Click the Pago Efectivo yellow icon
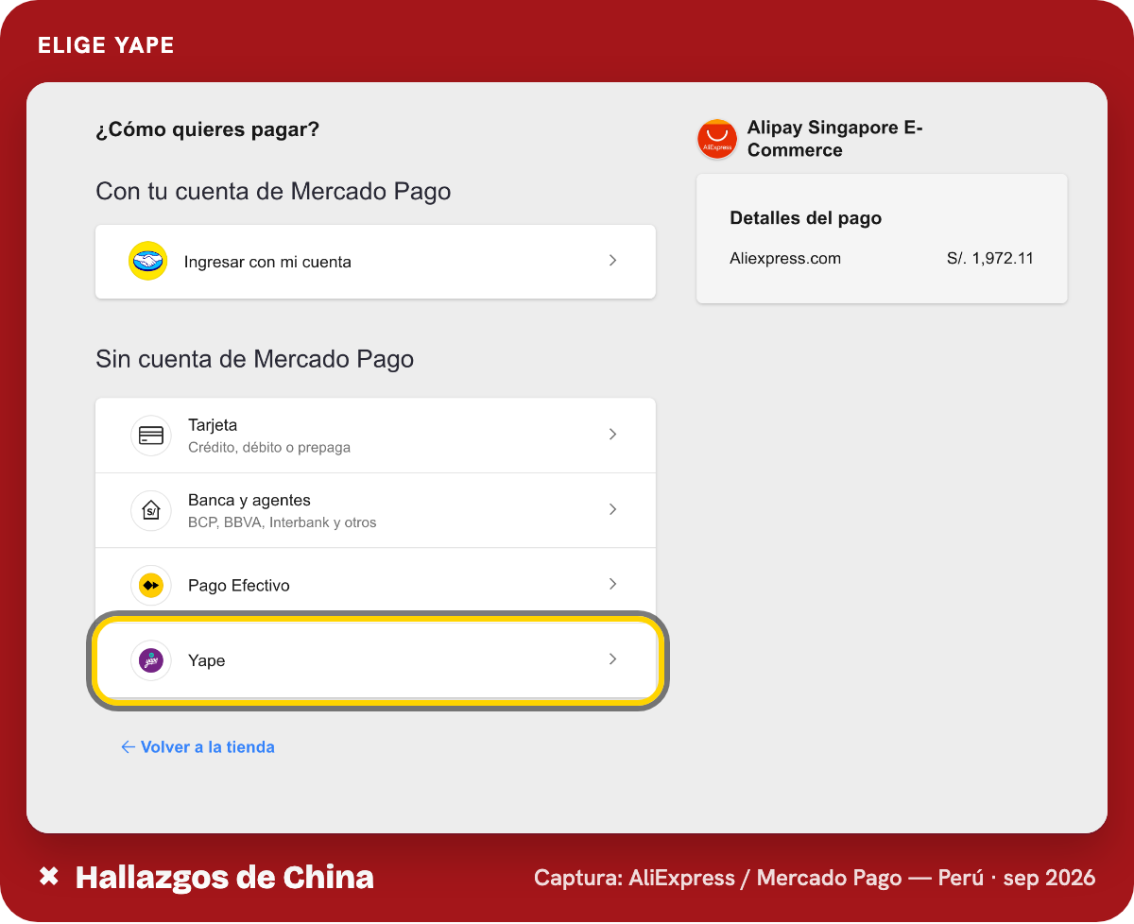This screenshot has height=924, width=1134. click(x=151, y=585)
